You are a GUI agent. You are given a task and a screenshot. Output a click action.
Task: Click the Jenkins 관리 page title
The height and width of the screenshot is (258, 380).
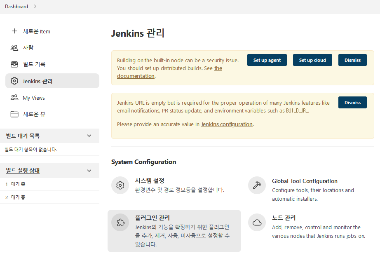[x=138, y=33]
